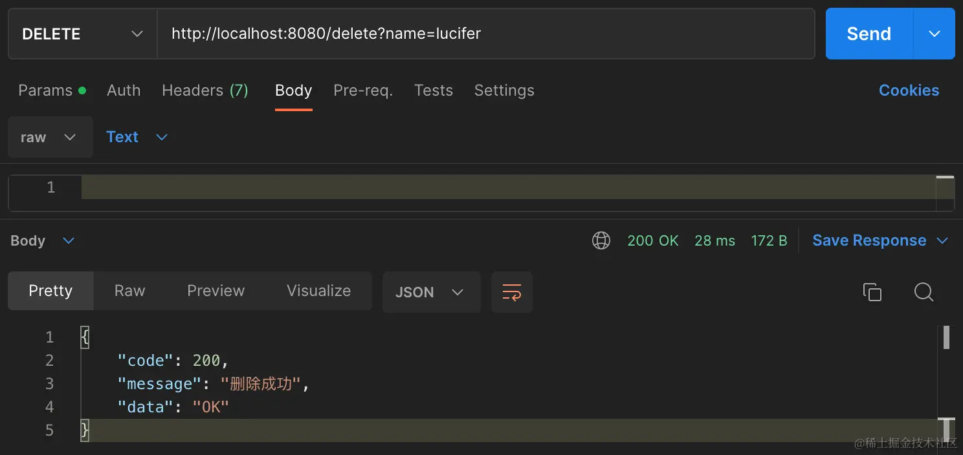The height and width of the screenshot is (455, 963).
Task: Switch to Preview response view
Action: [x=216, y=291]
